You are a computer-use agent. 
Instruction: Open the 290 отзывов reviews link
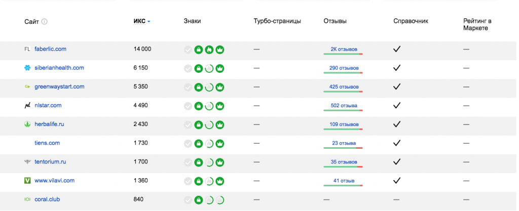pos(344,68)
